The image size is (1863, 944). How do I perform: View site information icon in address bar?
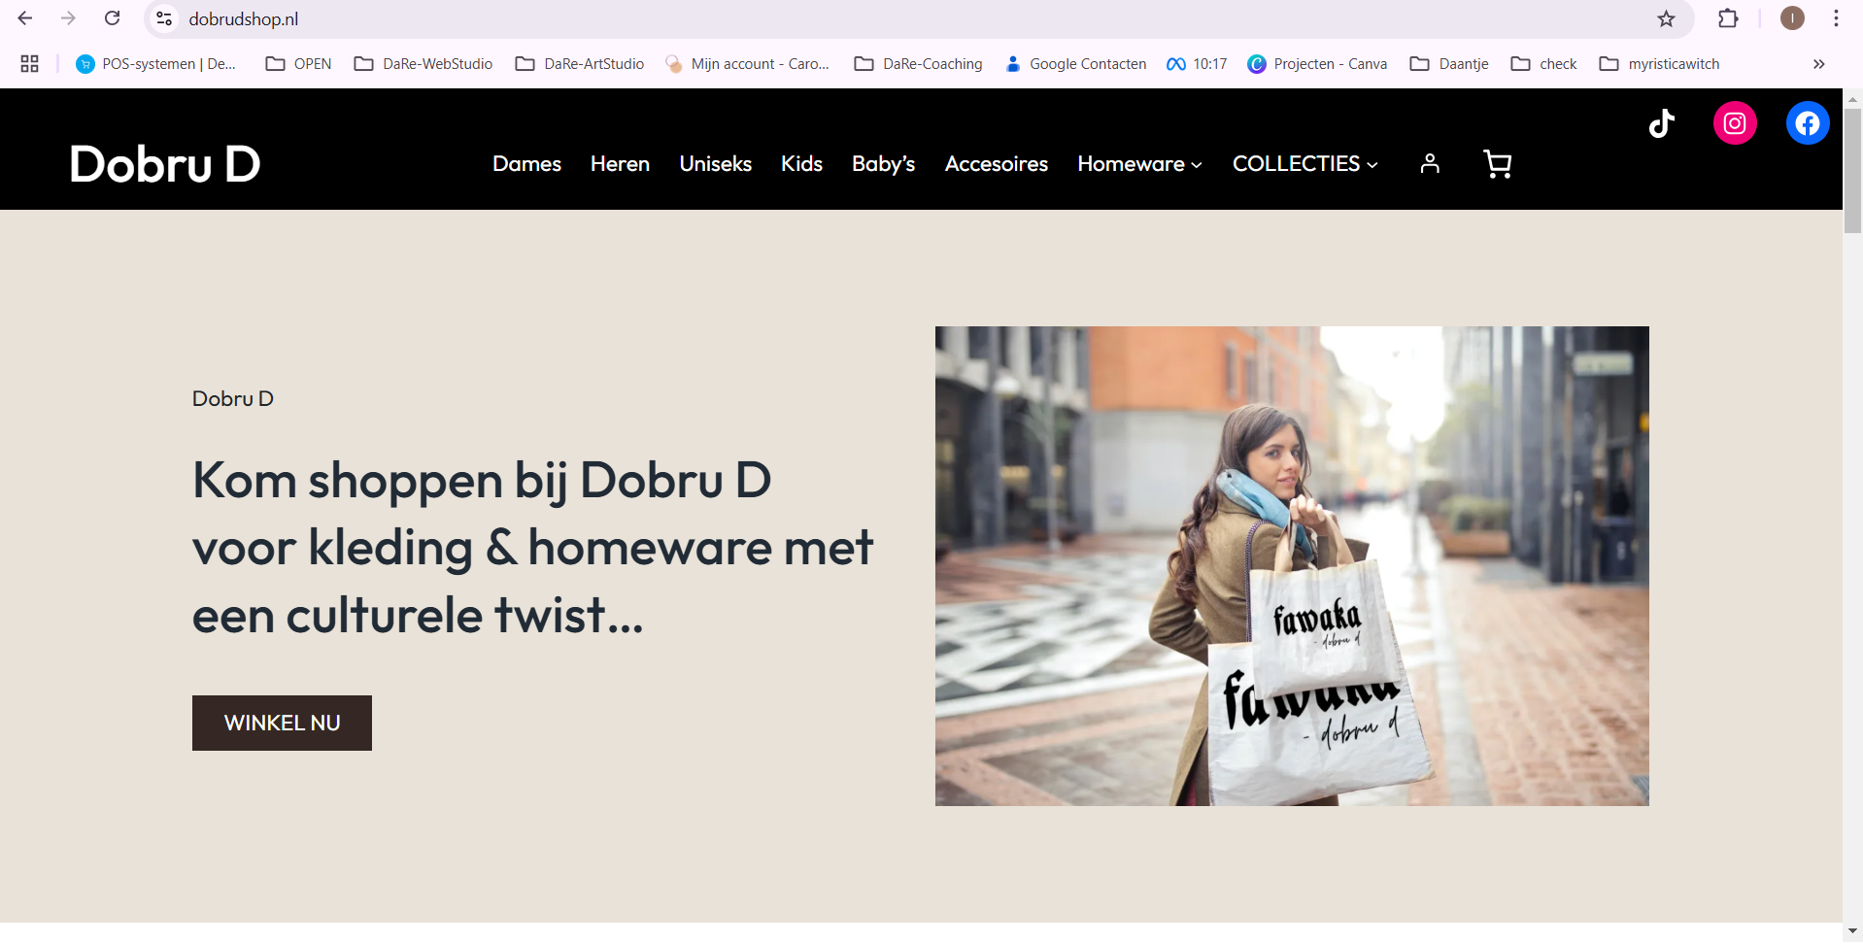coord(164,18)
